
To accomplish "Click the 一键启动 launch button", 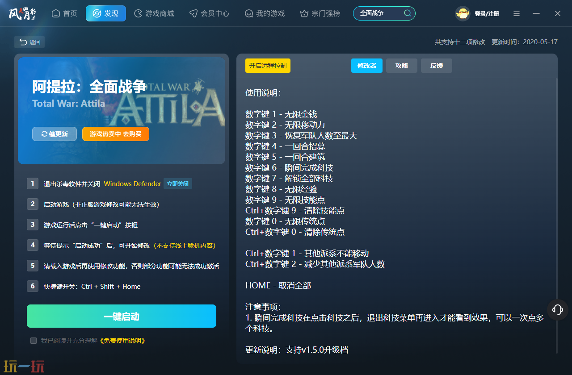I will [x=122, y=317].
